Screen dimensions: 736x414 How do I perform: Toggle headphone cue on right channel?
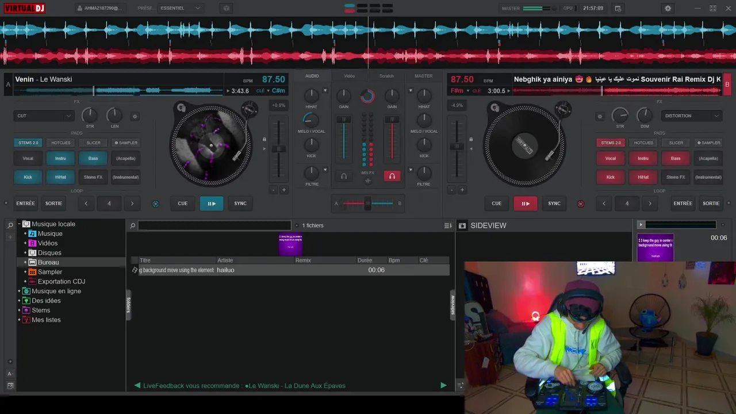[392, 177]
